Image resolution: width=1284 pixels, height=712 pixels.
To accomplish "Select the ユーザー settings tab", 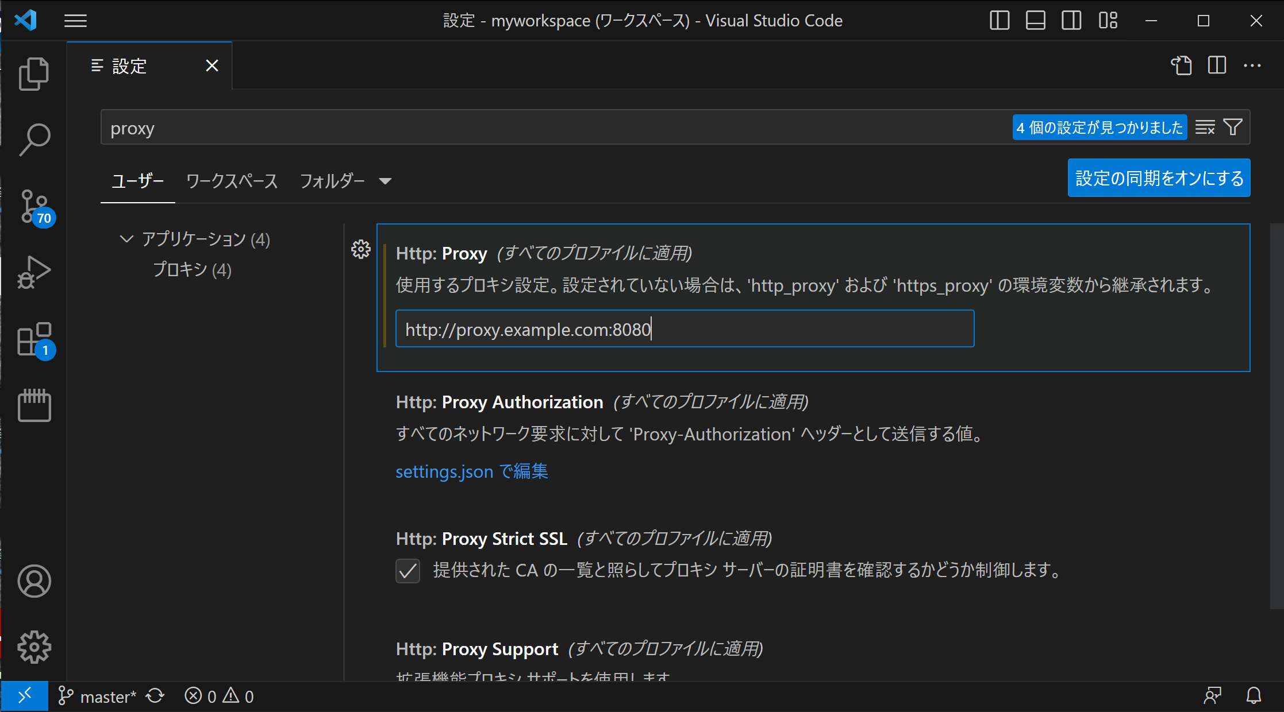I will point(137,181).
